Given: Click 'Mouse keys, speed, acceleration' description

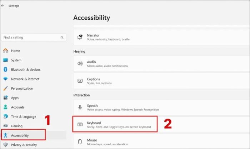Looking at the screenshot, I should coord(107,144).
